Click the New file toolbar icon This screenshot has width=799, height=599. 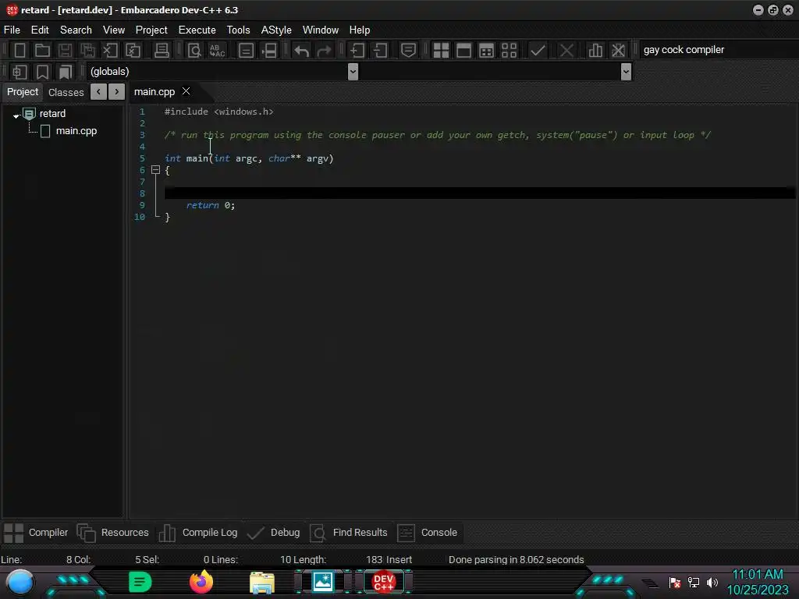(x=20, y=50)
